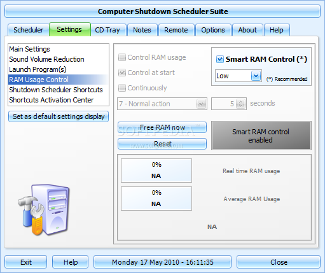This screenshot has height=273, width=325.
Task: Click the Real time RAM usage label
Action: 251,171
